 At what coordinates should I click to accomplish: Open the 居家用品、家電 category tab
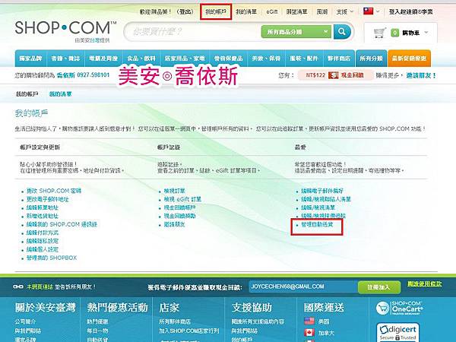[x=185, y=59]
